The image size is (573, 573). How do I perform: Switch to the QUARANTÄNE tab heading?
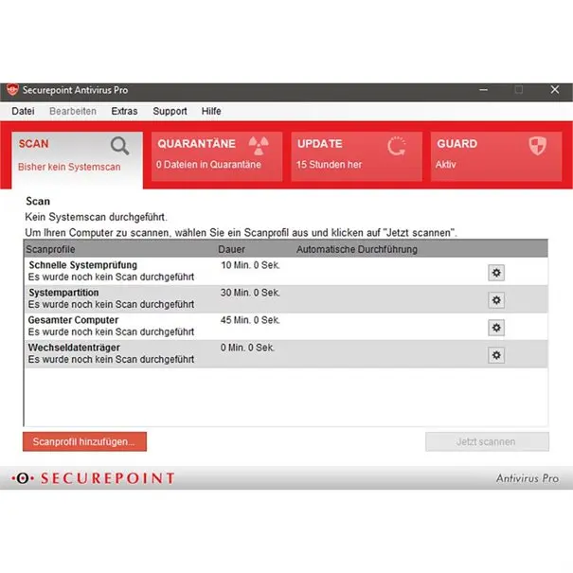(x=196, y=144)
